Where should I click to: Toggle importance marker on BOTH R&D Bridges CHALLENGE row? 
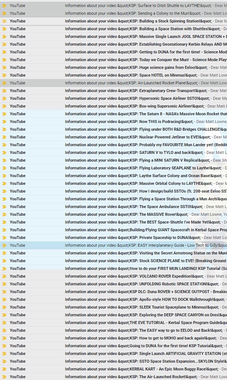coord(4,129)
